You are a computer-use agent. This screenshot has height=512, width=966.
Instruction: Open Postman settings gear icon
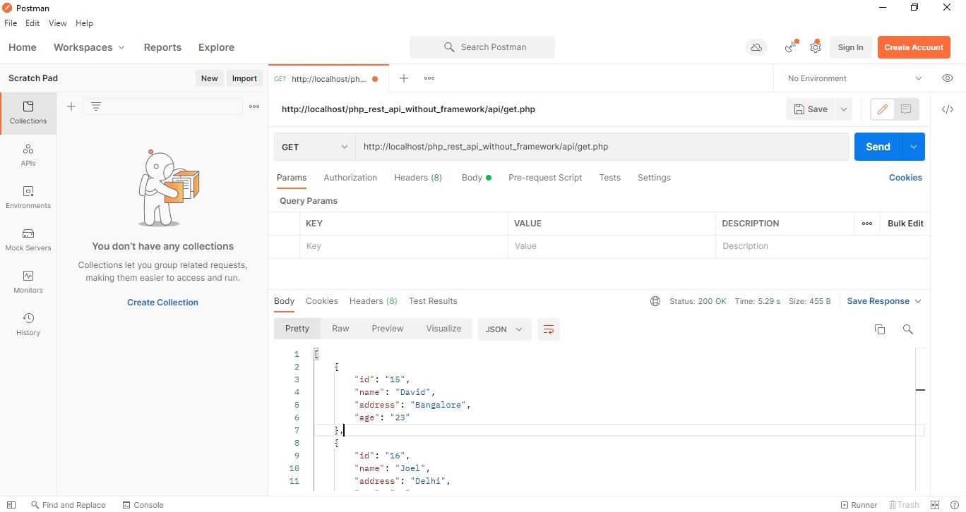click(x=816, y=47)
